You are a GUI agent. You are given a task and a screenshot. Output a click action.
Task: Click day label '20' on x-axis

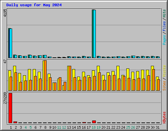coord(103,127)
